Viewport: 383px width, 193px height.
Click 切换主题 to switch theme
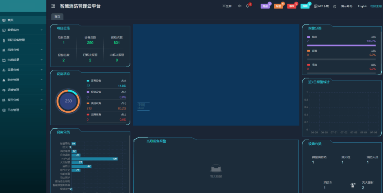point(376,6)
